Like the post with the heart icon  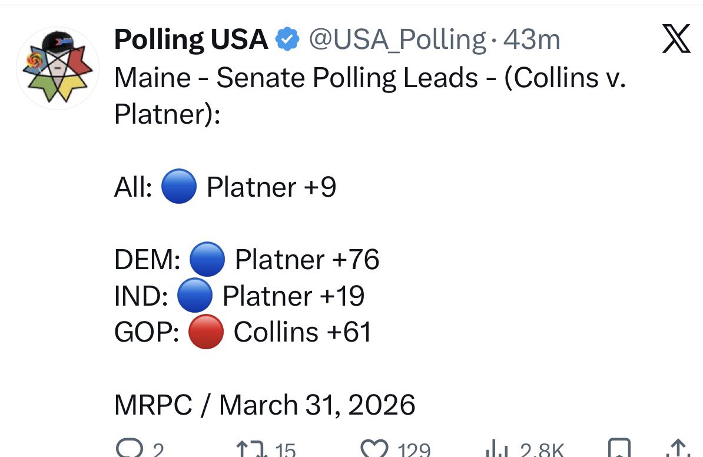(x=374, y=451)
